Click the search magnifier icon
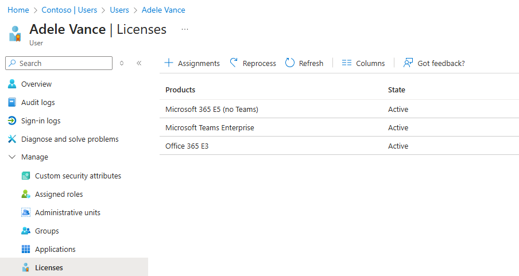Image resolution: width=519 pixels, height=276 pixels. [x=12, y=63]
